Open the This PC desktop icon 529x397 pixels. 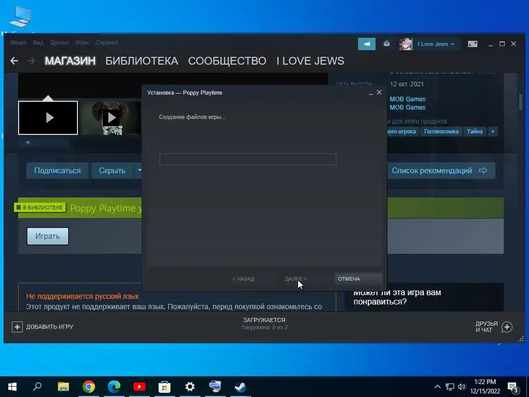(x=20, y=16)
